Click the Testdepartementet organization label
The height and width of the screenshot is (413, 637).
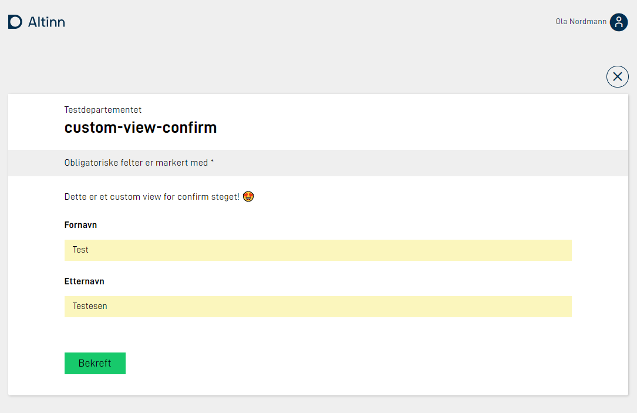coord(103,110)
